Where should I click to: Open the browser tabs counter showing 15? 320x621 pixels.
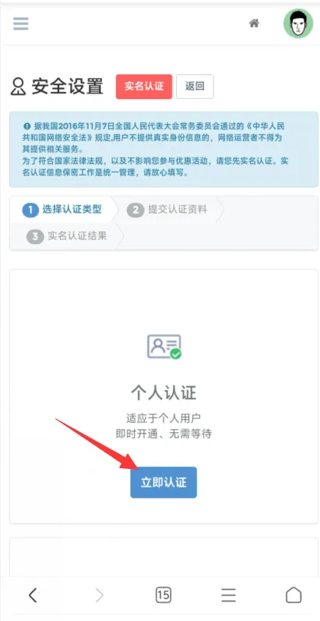tap(164, 594)
